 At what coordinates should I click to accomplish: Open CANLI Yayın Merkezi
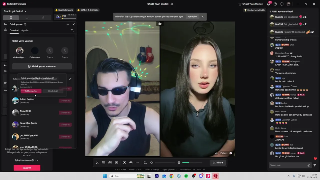(251, 4)
